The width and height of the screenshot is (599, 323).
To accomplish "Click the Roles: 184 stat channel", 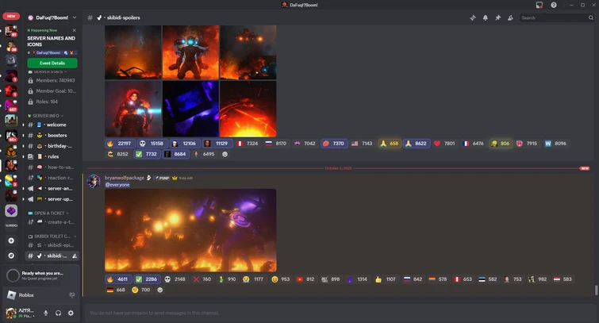I will coord(52,102).
